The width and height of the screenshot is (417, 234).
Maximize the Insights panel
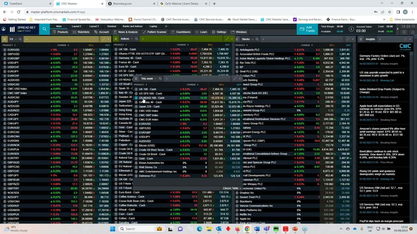coord(405,39)
